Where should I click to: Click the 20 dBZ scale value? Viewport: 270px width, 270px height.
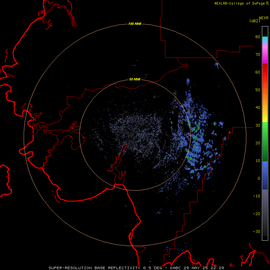[x=258, y=143]
